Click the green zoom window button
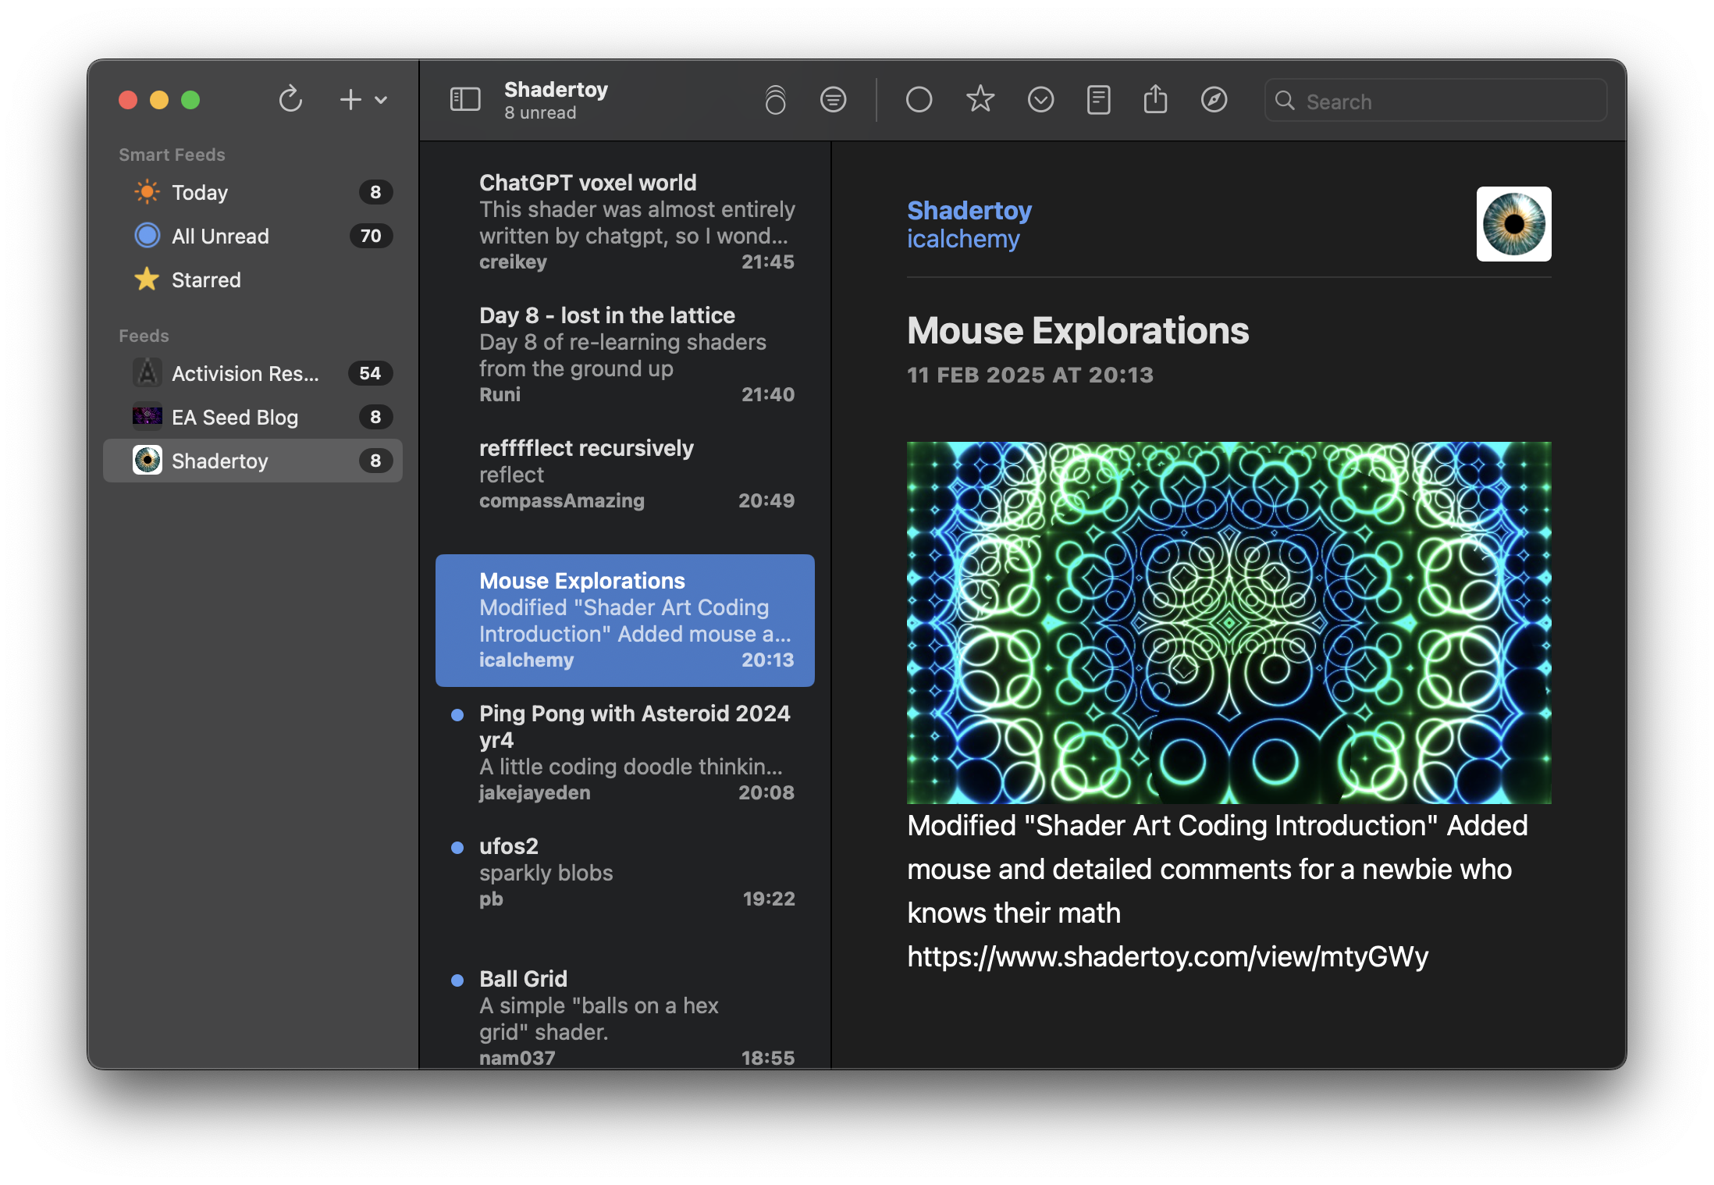The image size is (1714, 1185). point(190,100)
